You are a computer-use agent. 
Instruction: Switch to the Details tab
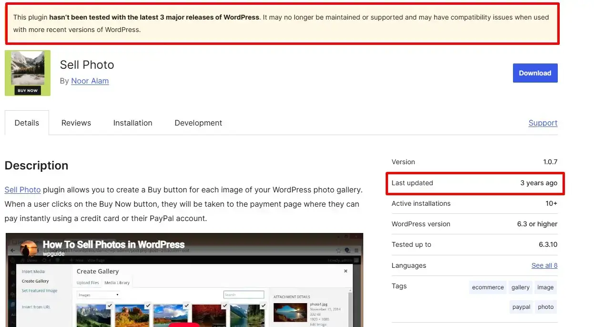[27, 123]
